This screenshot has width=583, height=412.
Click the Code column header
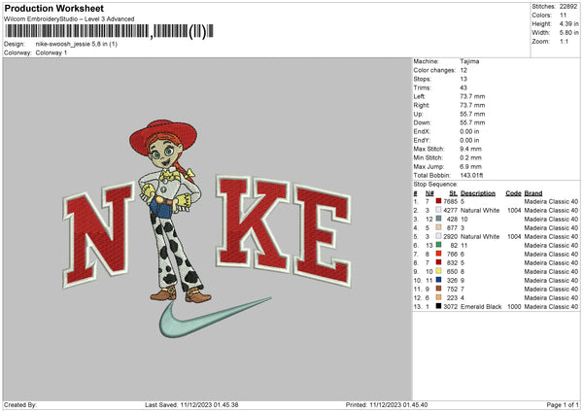513,193
